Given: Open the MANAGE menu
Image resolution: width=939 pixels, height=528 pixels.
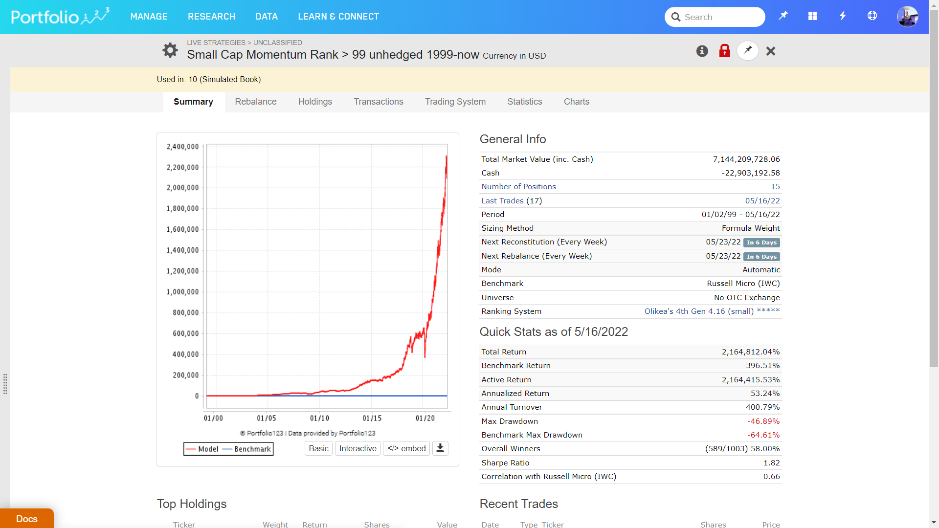Looking at the screenshot, I should pos(149,17).
